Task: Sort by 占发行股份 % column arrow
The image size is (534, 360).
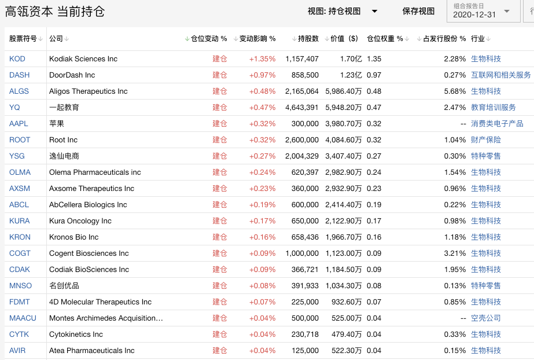Action: (x=419, y=39)
